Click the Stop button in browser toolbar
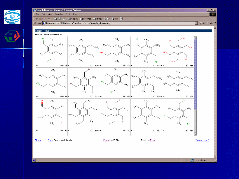239x179 pixels. (x=55, y=19)
